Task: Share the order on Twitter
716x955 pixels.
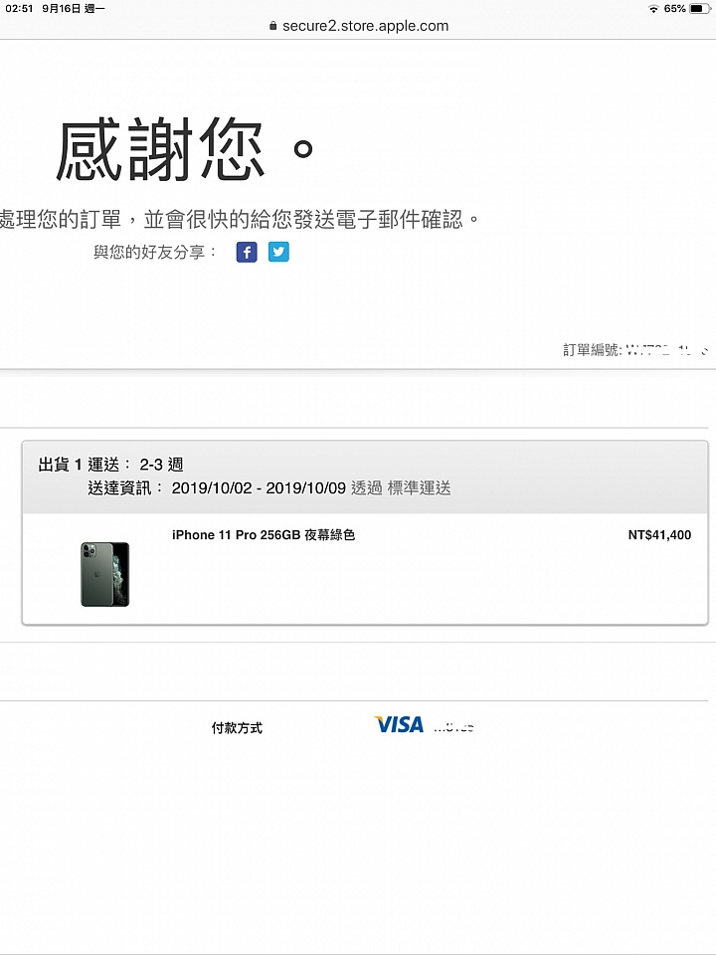Action: click(x=278, y=252)
